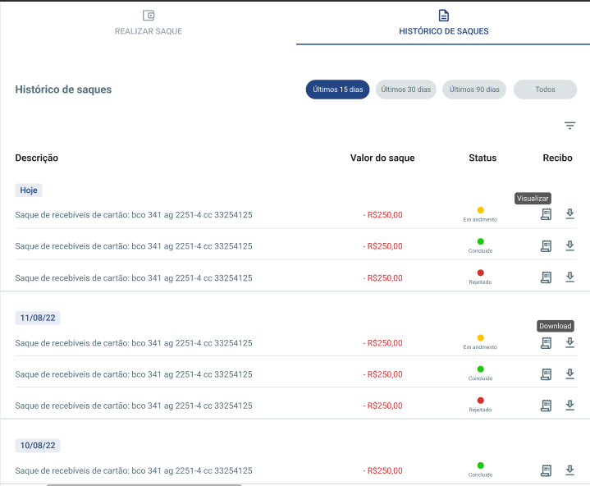Switch the period to 'Últimos 30 dias'
This screenshot has height=486, width=590.
click(x=406, y=89)
